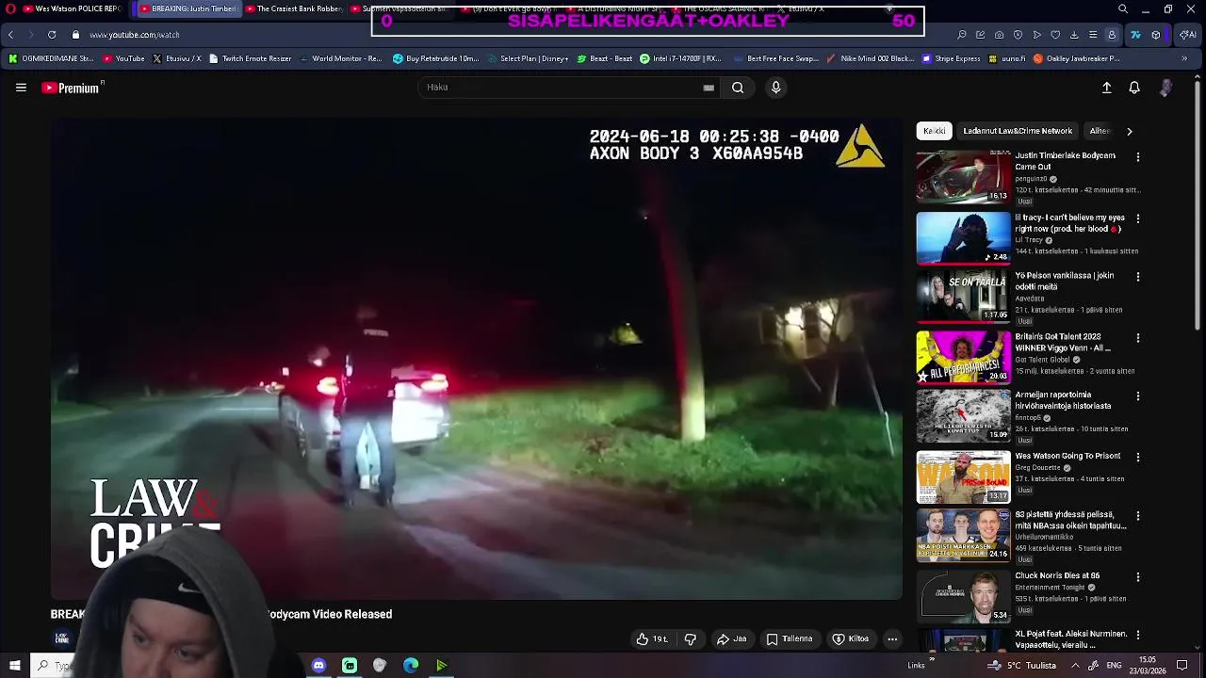Viewport: 1206px width, 678px height.
Task: Open options for Britain's Got Talent video
Action: 1138,338
